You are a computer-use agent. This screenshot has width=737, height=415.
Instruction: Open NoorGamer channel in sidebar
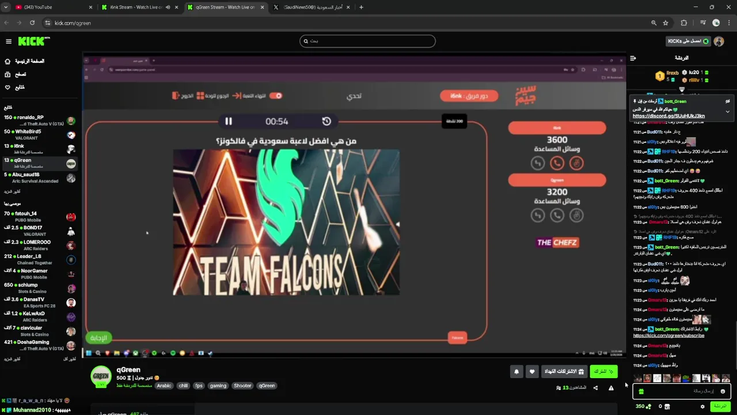(39, 274)
